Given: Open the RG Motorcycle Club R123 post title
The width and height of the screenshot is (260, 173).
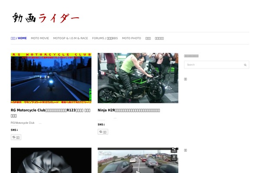Looking at the screenshot, I should point(51,113).
